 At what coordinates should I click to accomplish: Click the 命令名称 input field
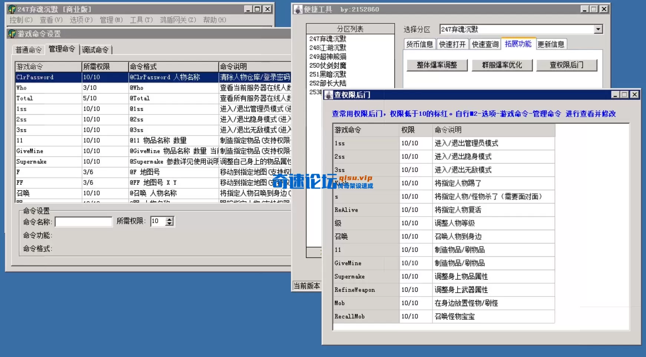(x=83, y=221)
